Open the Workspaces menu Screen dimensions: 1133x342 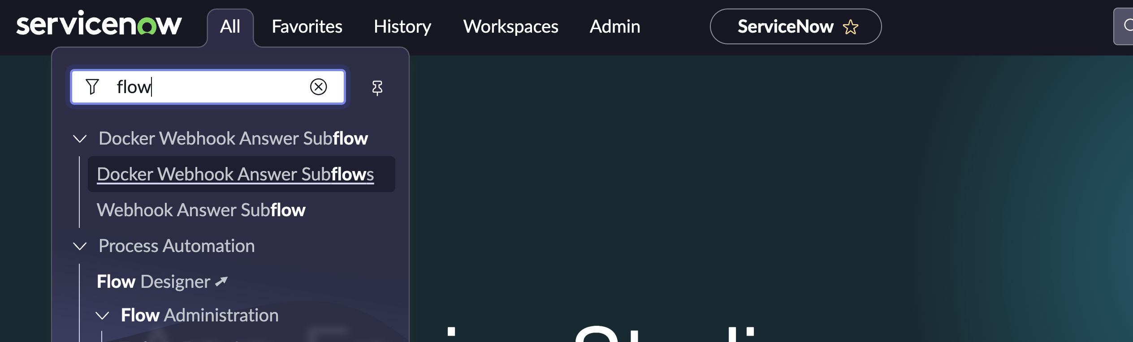[x=510, y=27]
